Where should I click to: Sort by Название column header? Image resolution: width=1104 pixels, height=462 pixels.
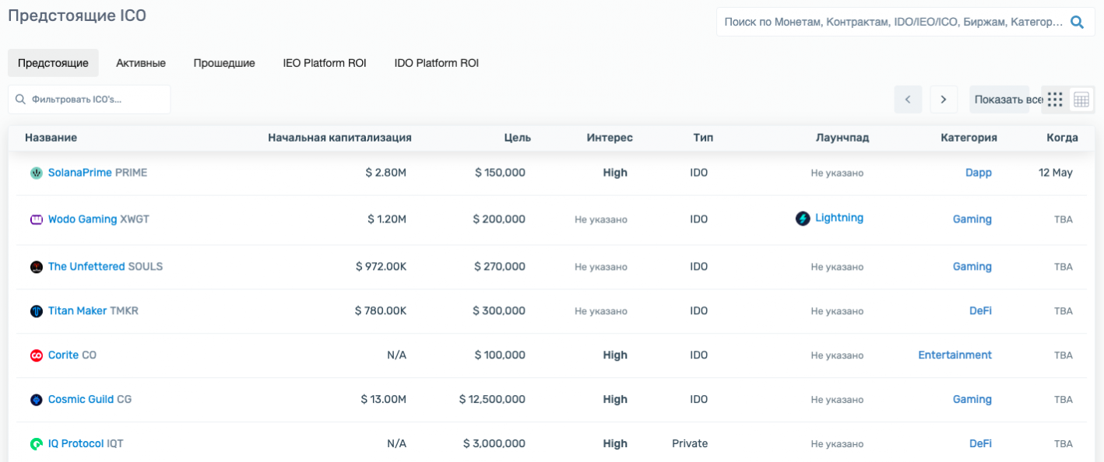pyautogui.click(x=51, y=138)
